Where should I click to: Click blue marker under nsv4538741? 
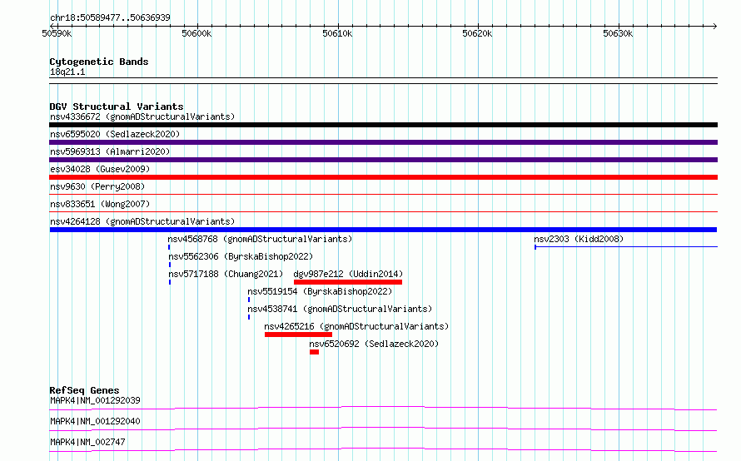249,317
